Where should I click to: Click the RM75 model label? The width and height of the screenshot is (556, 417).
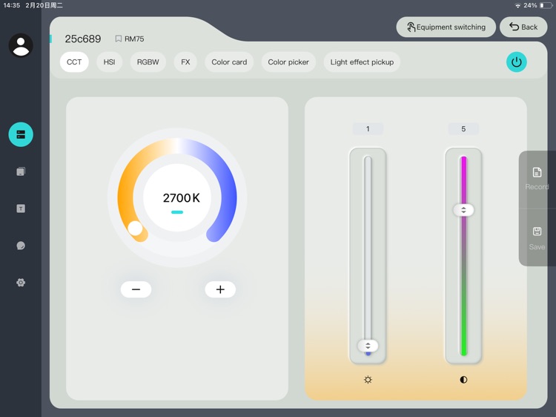tap(134, 39)
